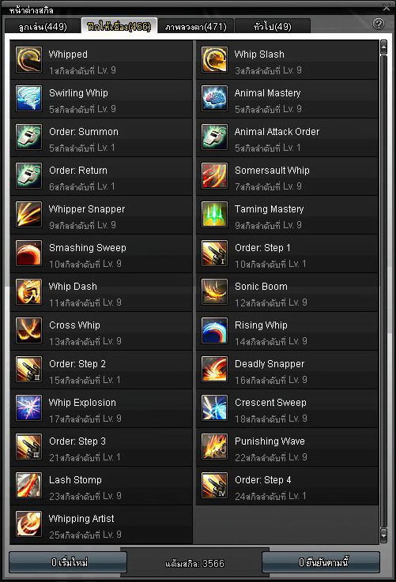Click the Whipping Artist skill icon
Image resolution: width=396 pixels, height=582 pixels.
[x=28, y=524]
